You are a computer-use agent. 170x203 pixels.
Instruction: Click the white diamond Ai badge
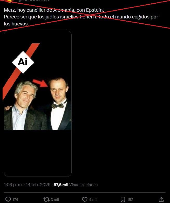pyautogui.click(x=23, y=62)
